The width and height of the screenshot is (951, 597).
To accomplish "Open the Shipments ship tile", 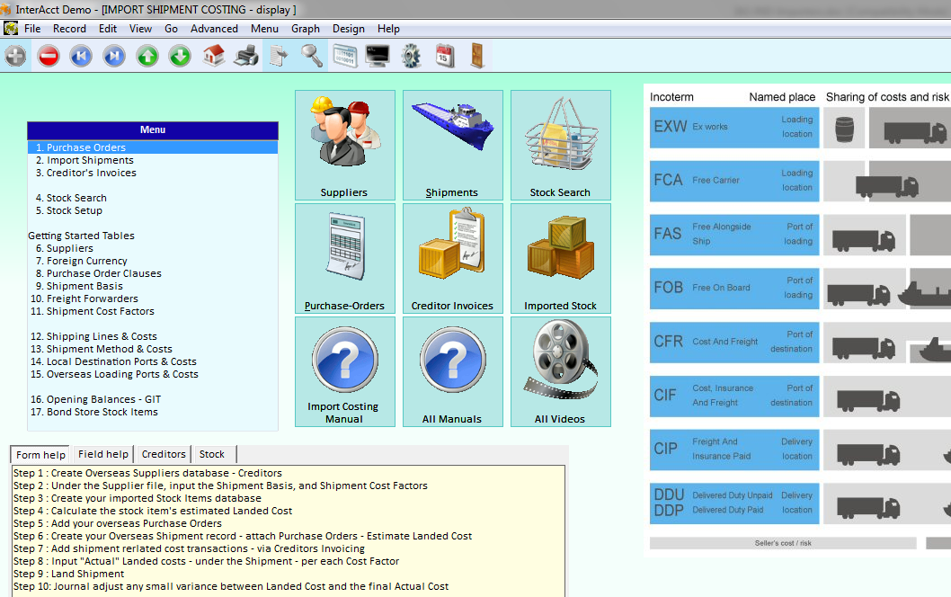I will coord(452,145).
